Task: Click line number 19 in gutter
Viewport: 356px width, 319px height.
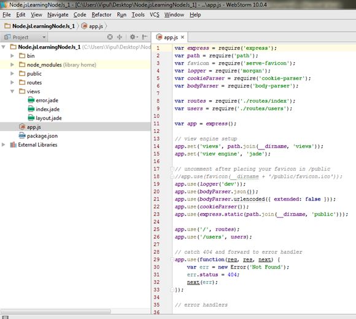Action: (x=157, y=184)
